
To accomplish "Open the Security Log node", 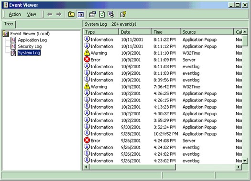I will point(30,46).
